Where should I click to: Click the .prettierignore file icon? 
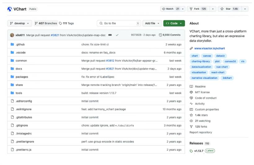click(12, 141)
